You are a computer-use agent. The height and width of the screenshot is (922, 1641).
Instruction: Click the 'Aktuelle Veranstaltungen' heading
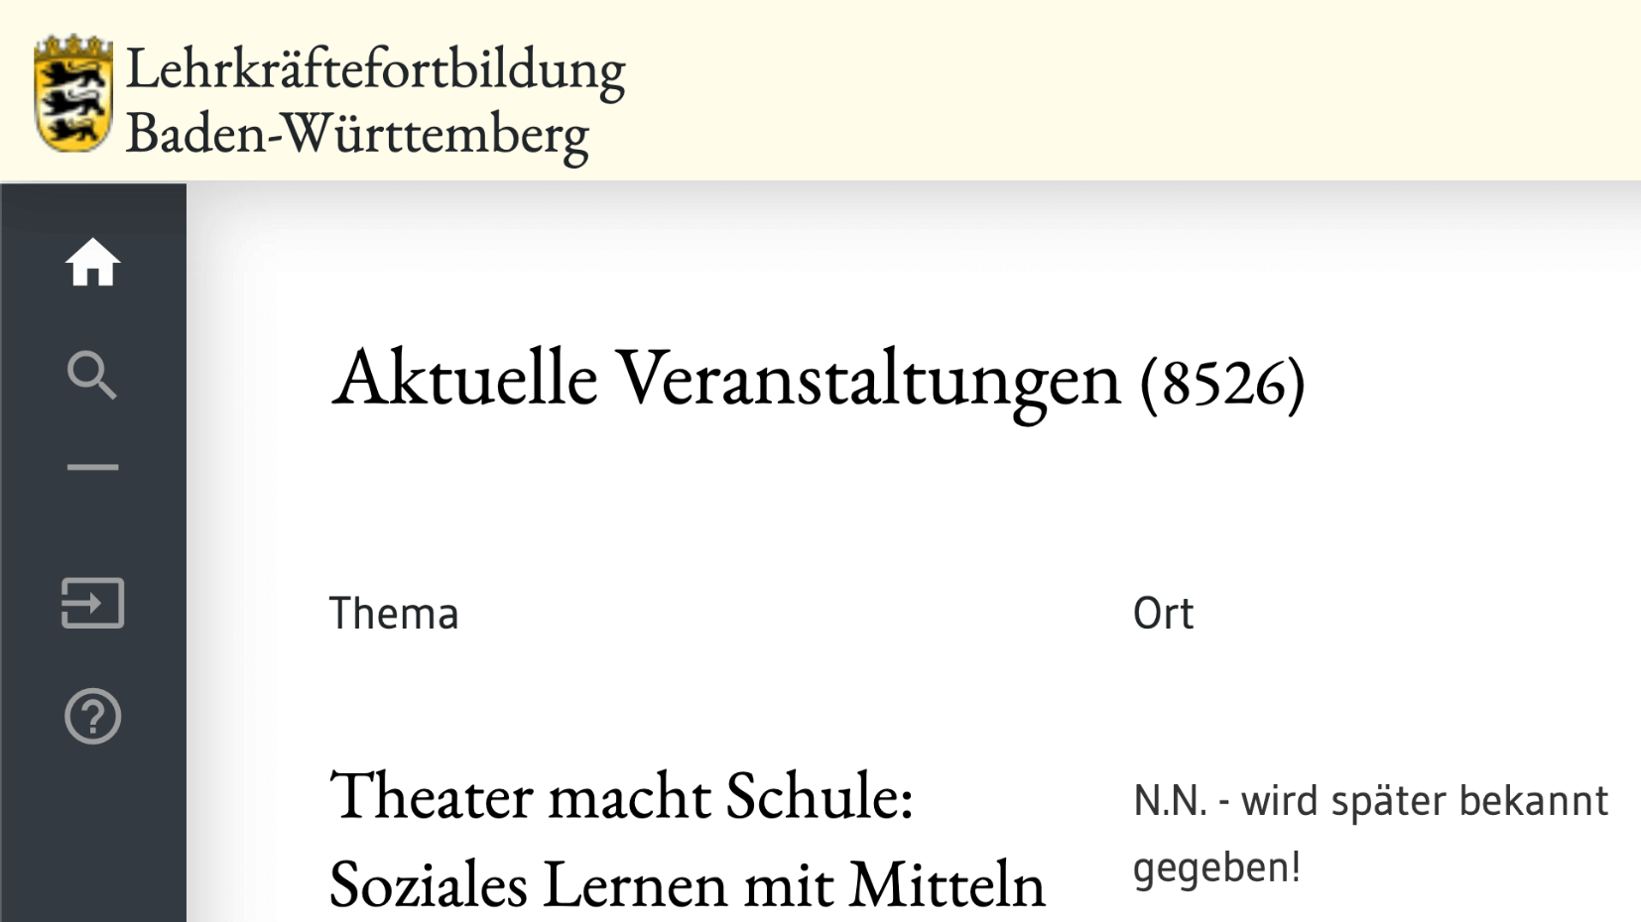click(x=724, y=379)
